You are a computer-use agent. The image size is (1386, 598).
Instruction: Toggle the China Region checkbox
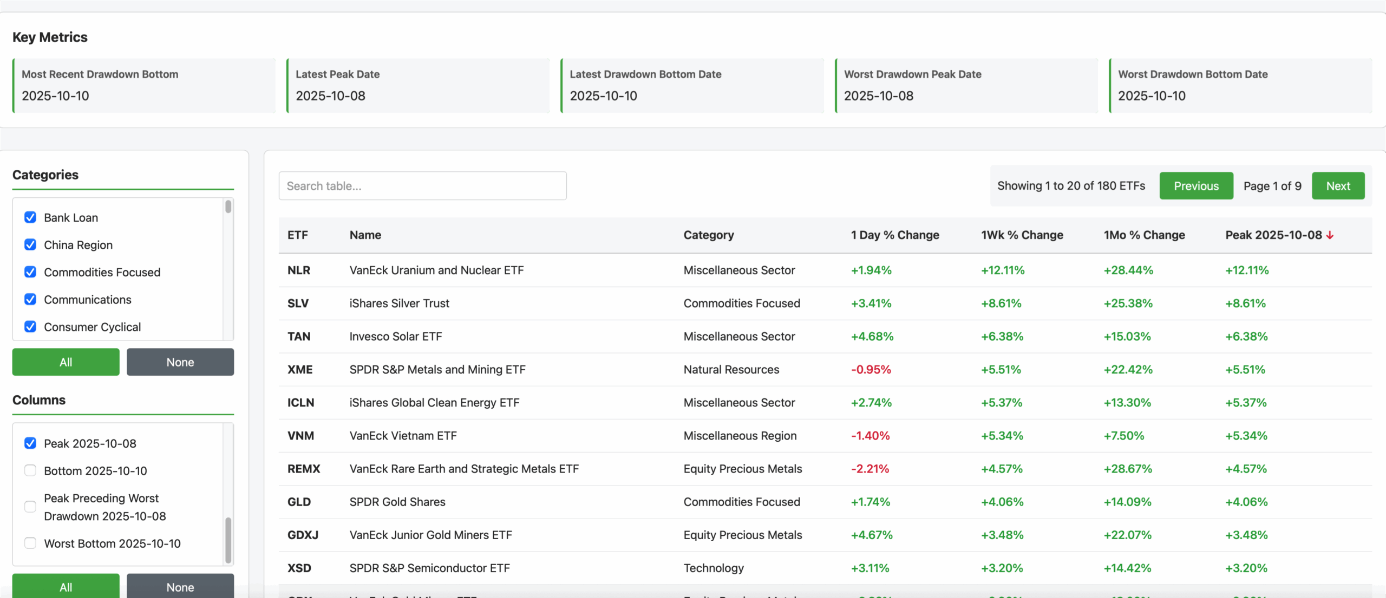30,245
